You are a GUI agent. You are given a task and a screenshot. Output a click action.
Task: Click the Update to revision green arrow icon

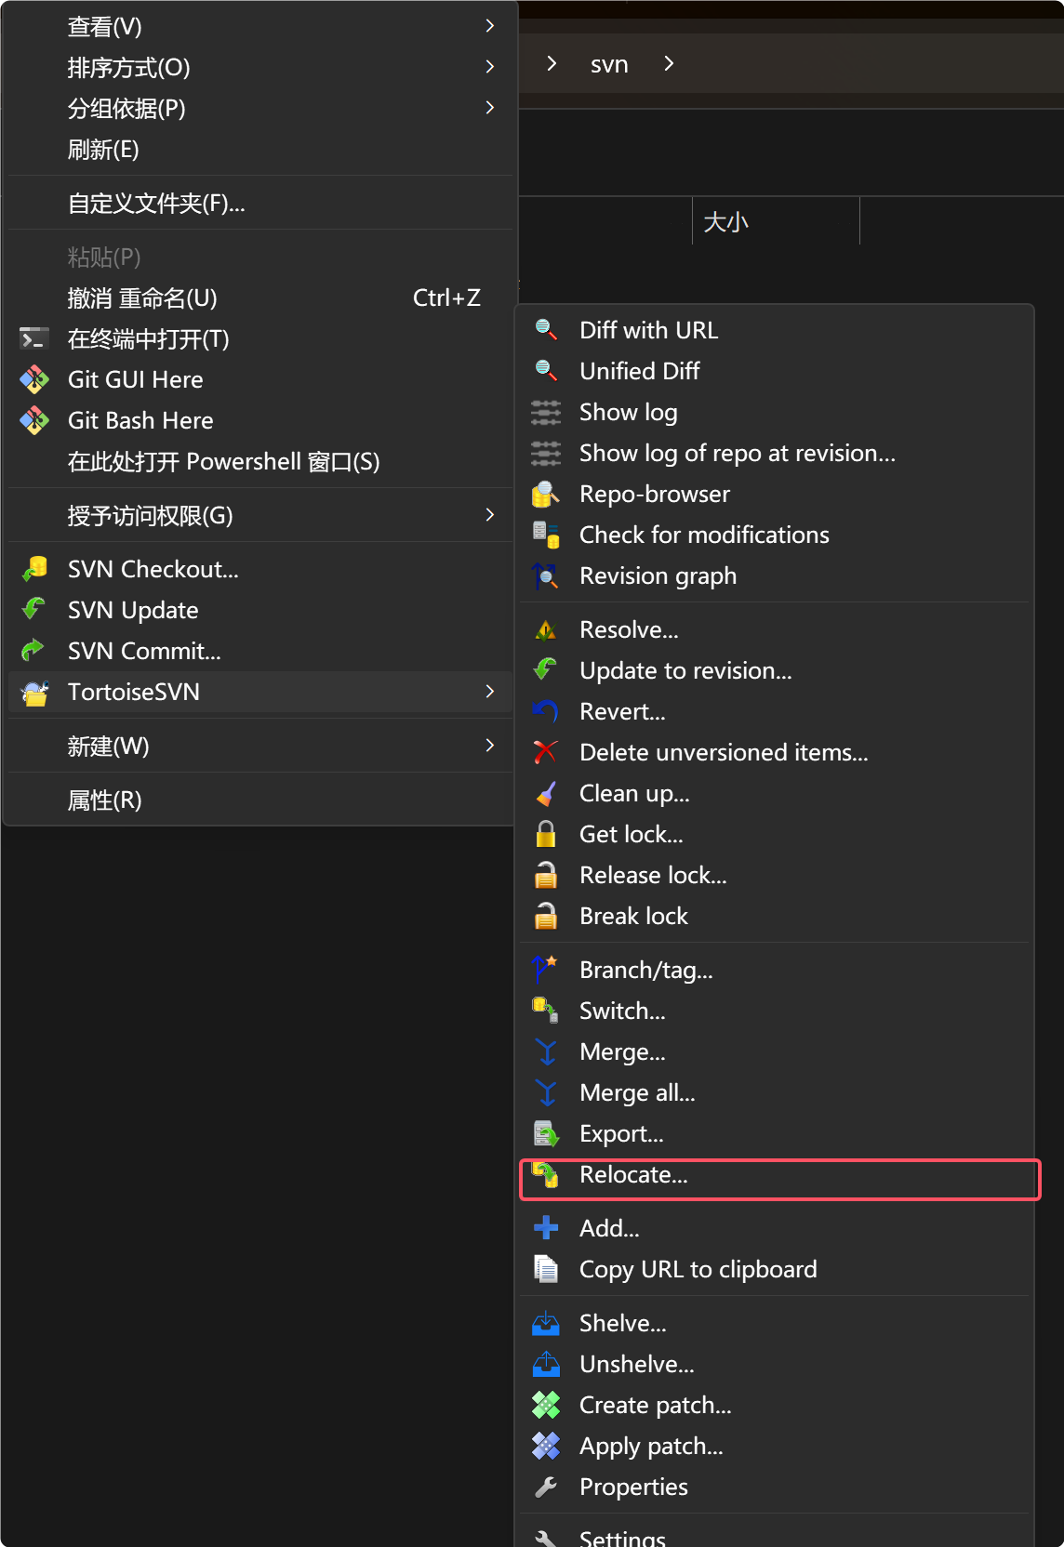[x=546, y=670]
